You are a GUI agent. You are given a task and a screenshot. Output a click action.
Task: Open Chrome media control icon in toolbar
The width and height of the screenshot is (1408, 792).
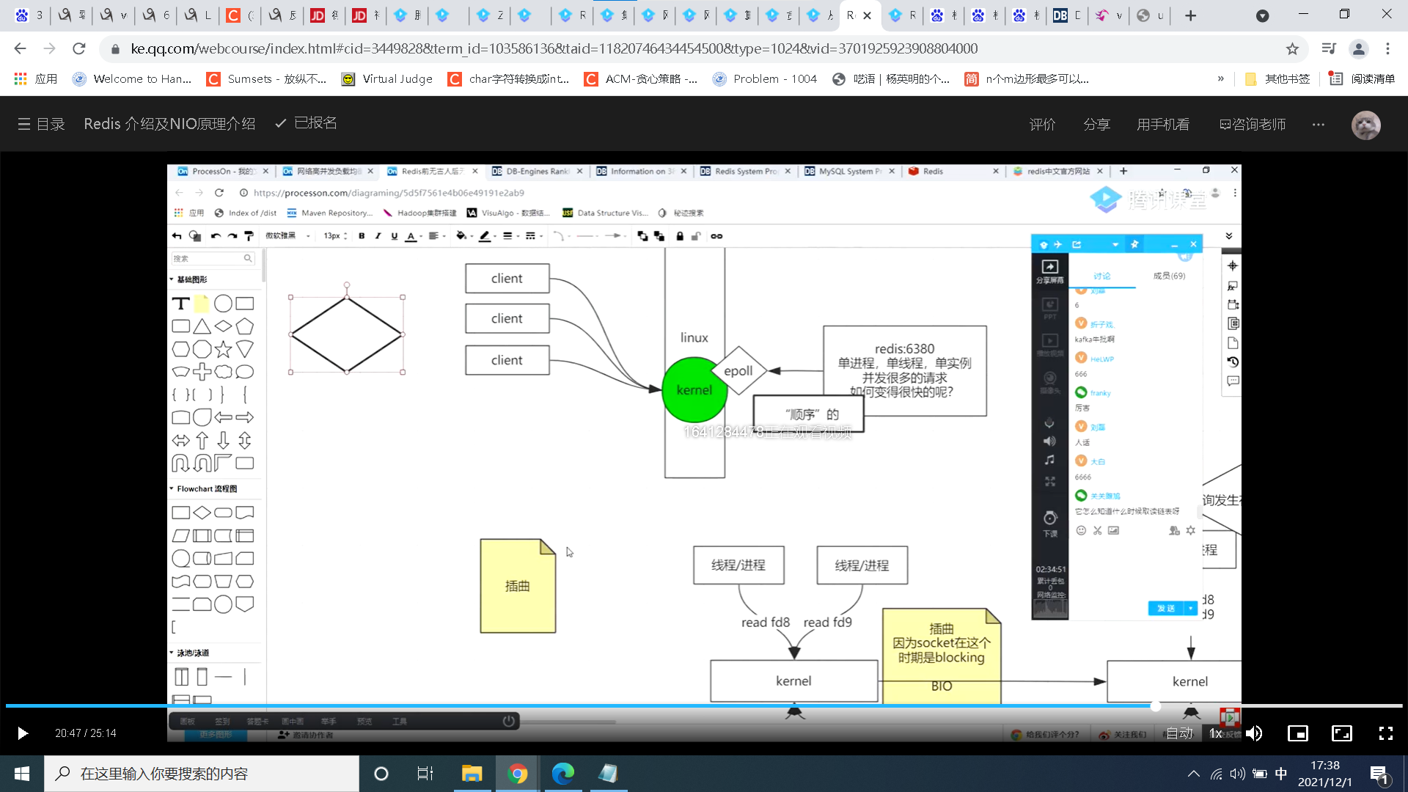pyautogui.click(x=1329, y=48)
